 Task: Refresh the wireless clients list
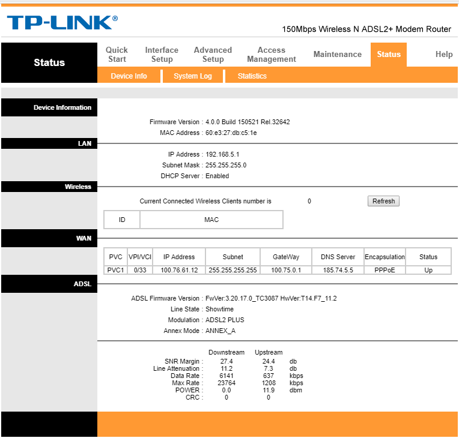(x=383, y=201)
